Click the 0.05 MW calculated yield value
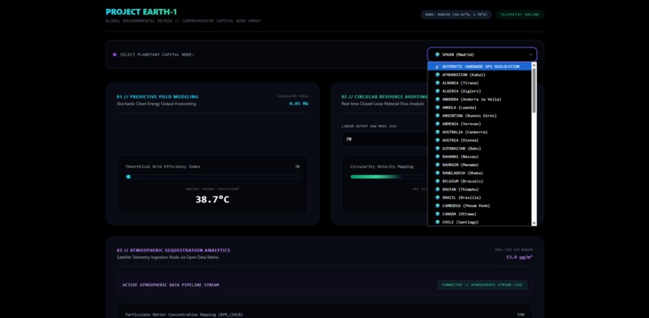This screenshot has height=318, width=649. point(299,104)
